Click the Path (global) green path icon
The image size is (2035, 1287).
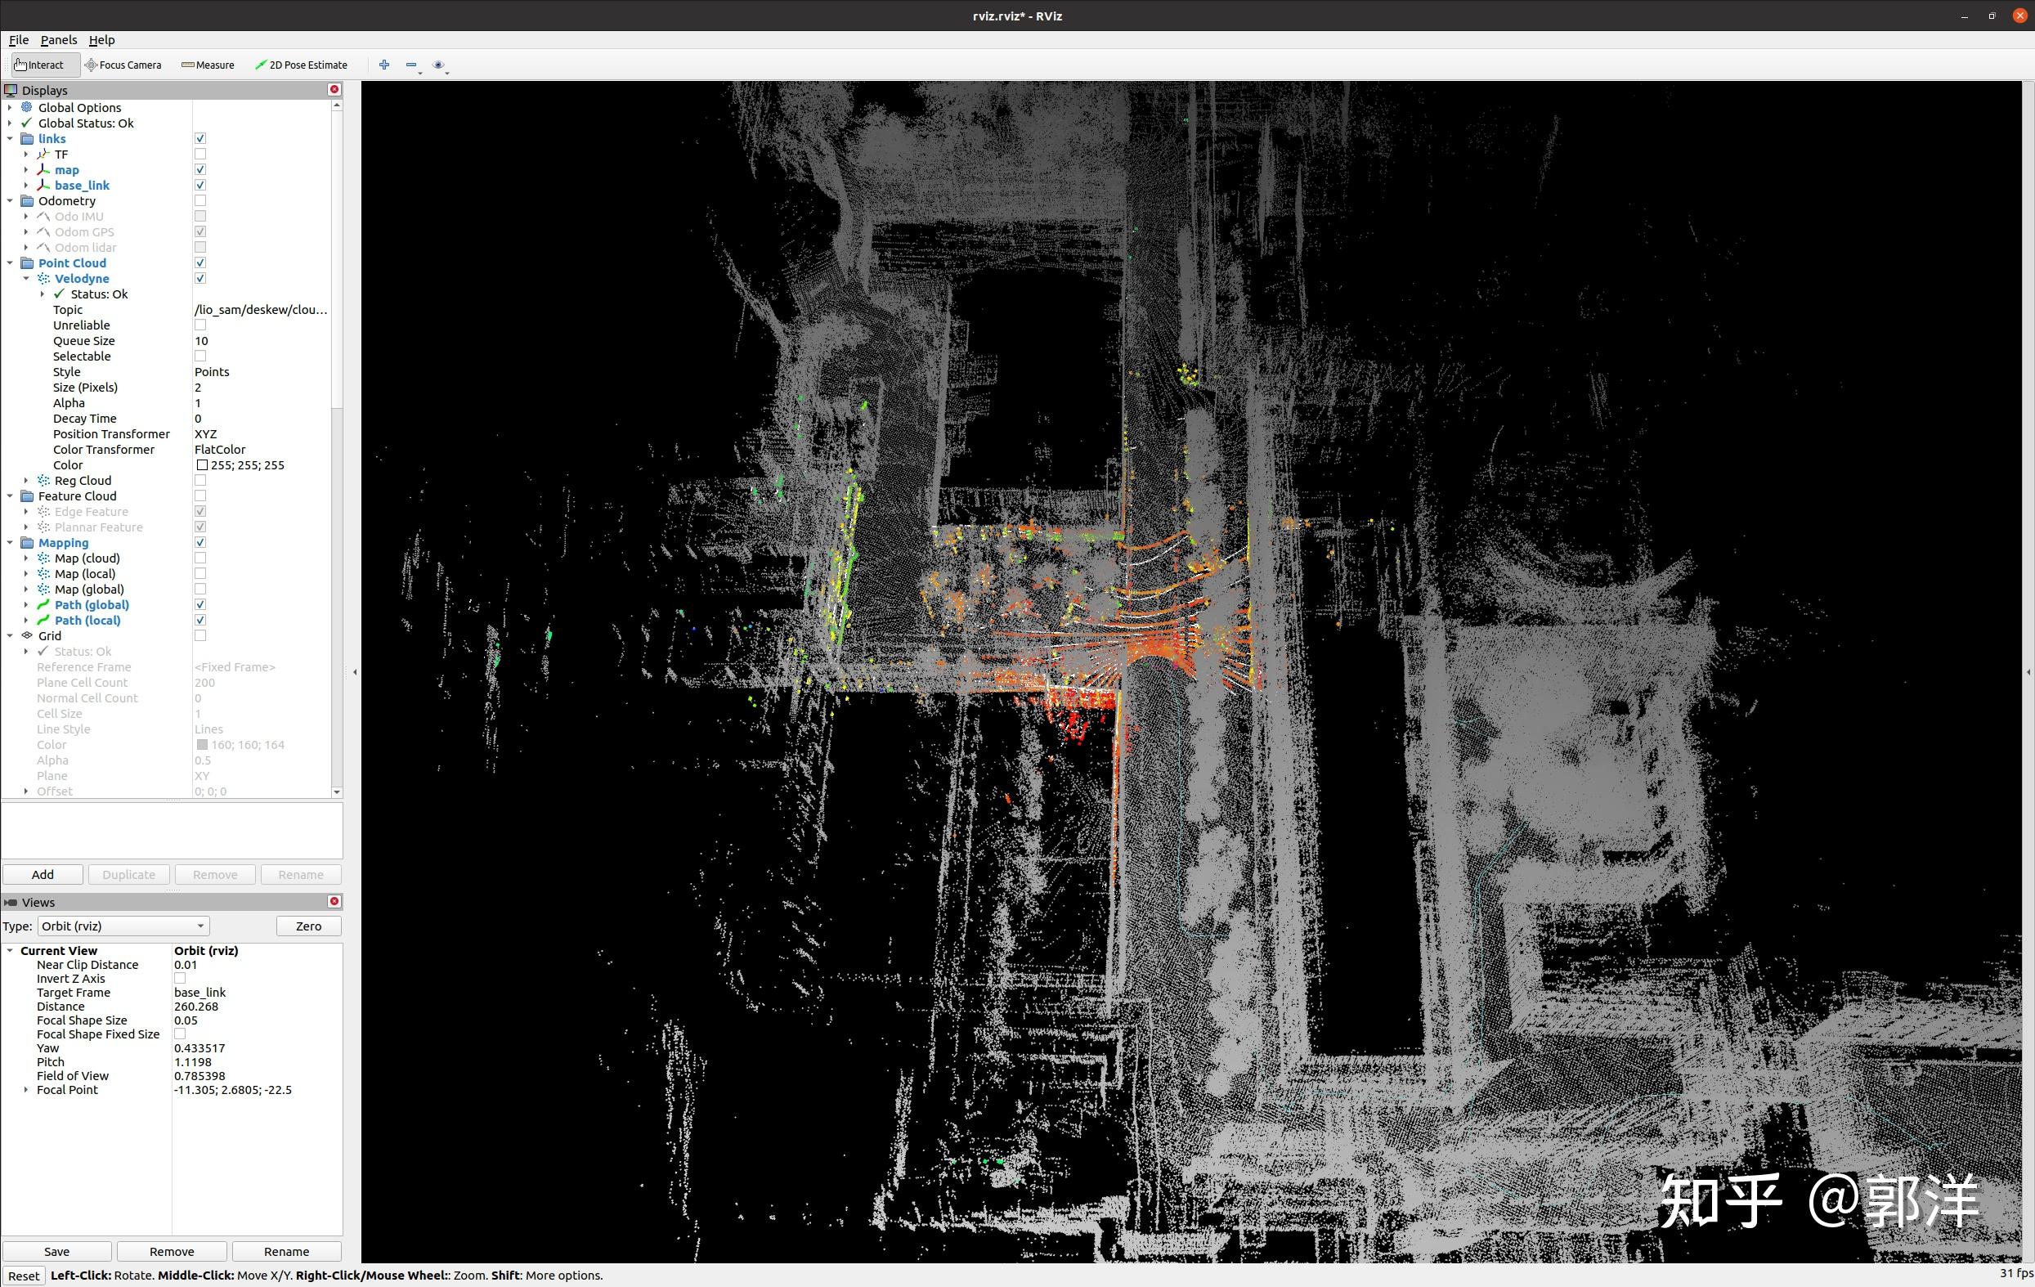click(x=43, y=604)
